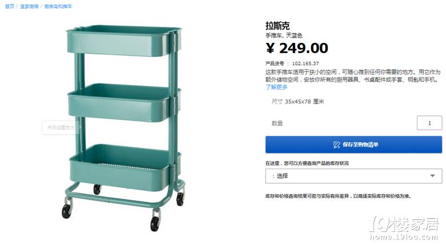Click the product number 102.165.37
The image size is (446, 244).
(x=305, y=63)
